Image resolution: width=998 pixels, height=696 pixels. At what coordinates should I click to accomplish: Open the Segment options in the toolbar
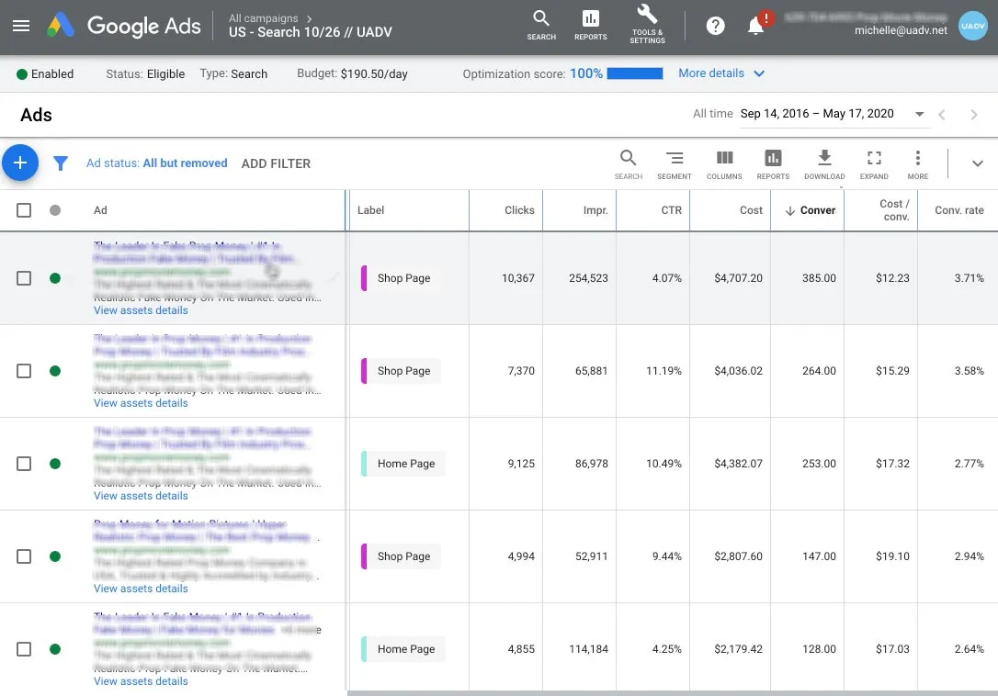click(x=675, y=163)
